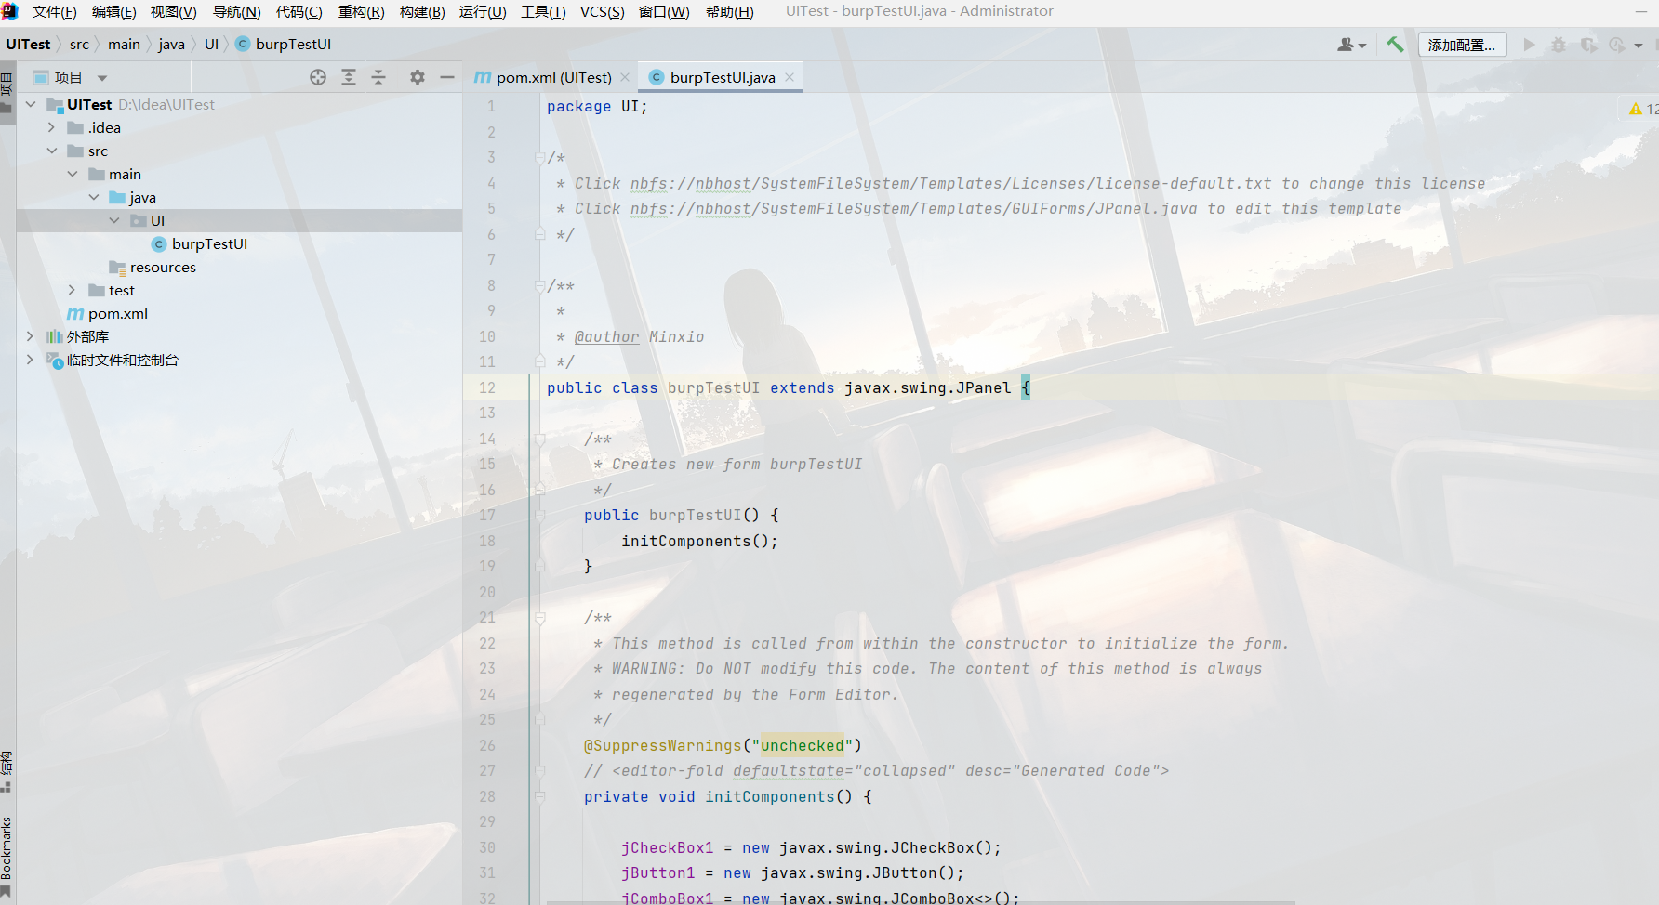Click the user account icon in toolbar
Image resolution: width=1659 pixels, height=905 pixels.
pyautogui.click(x=1350, y=45)
